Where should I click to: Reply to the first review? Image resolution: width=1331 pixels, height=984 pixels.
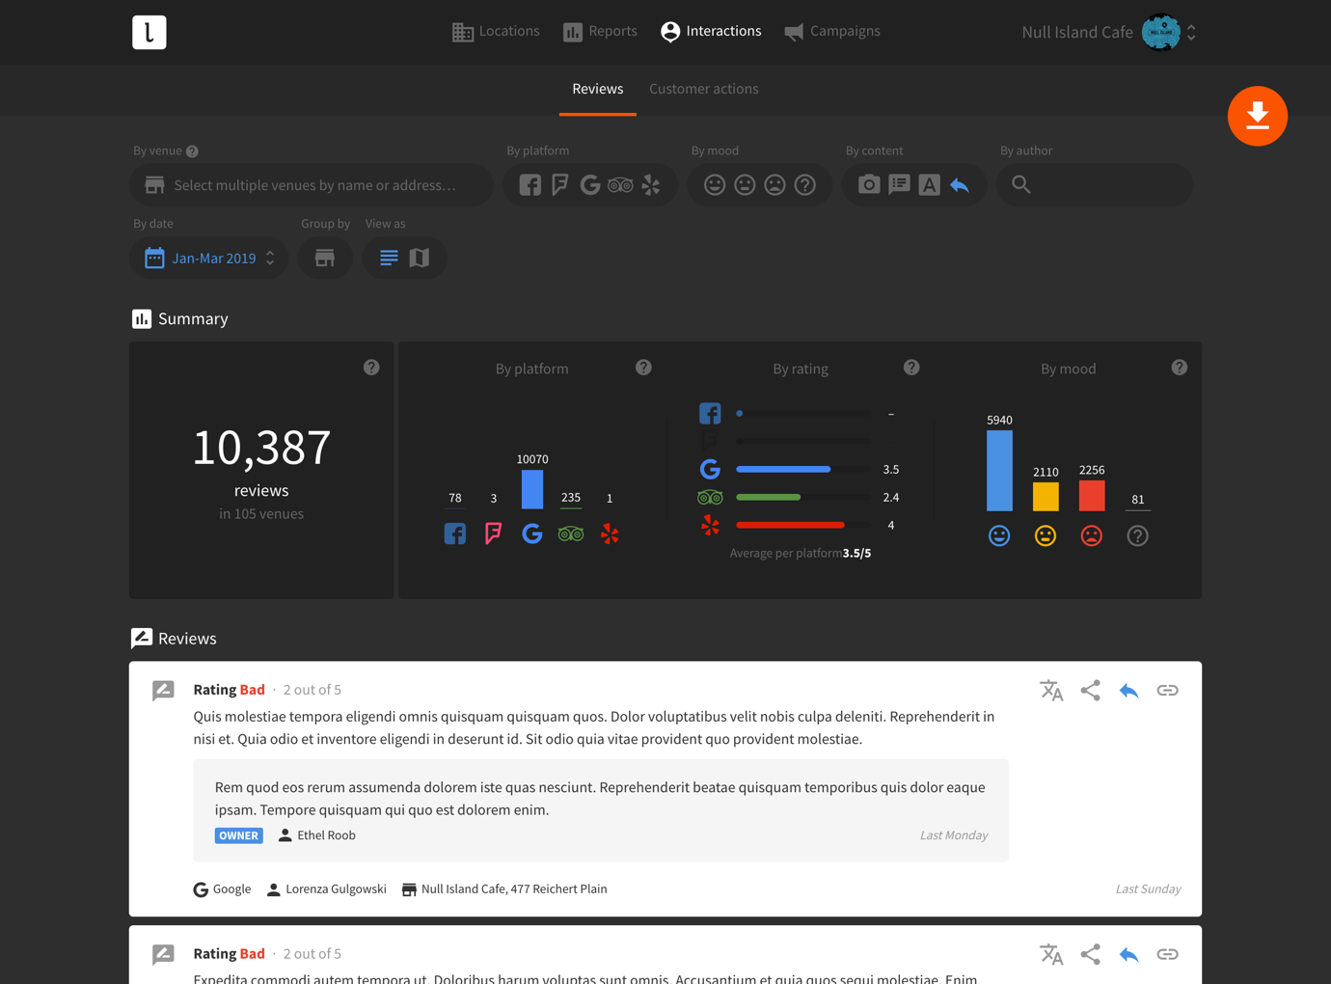tap(1128, 691)
